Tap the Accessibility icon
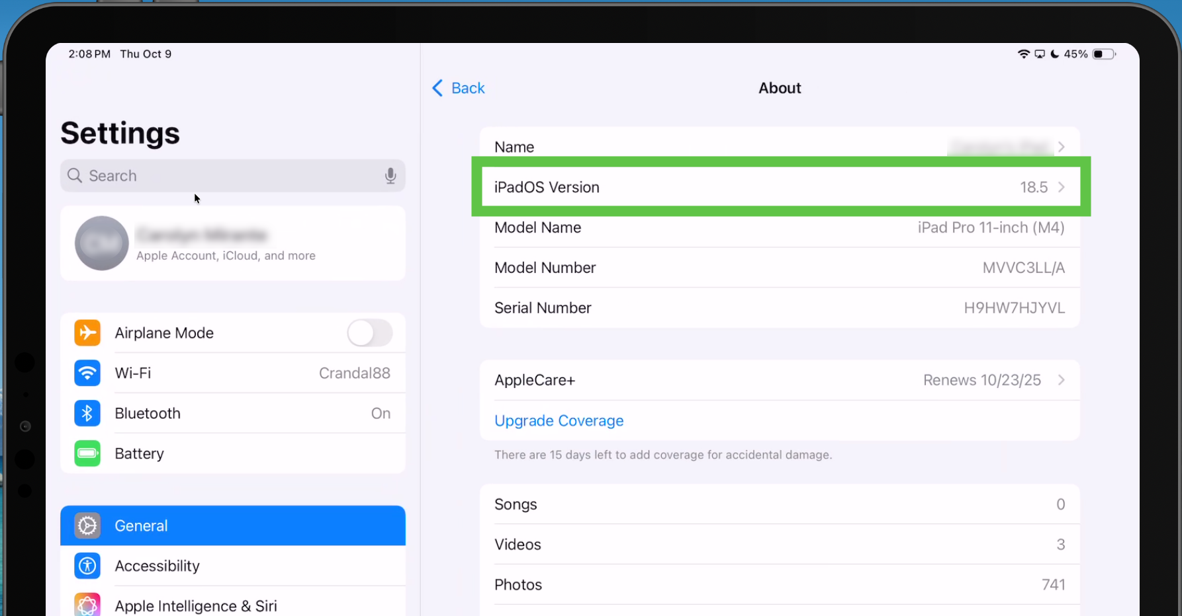Image resolution: width=1182 pixels, height=616 pixels. (87, 566)
